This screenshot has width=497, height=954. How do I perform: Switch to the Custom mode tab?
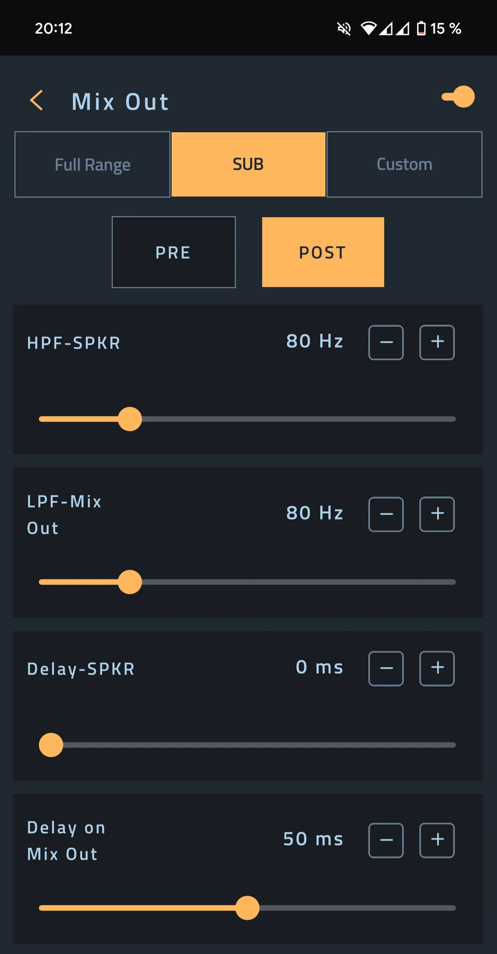(405, 164)
